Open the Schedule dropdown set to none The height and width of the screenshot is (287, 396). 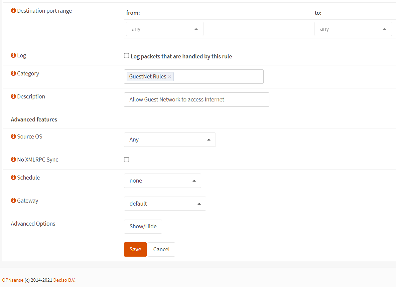(162, 181)
